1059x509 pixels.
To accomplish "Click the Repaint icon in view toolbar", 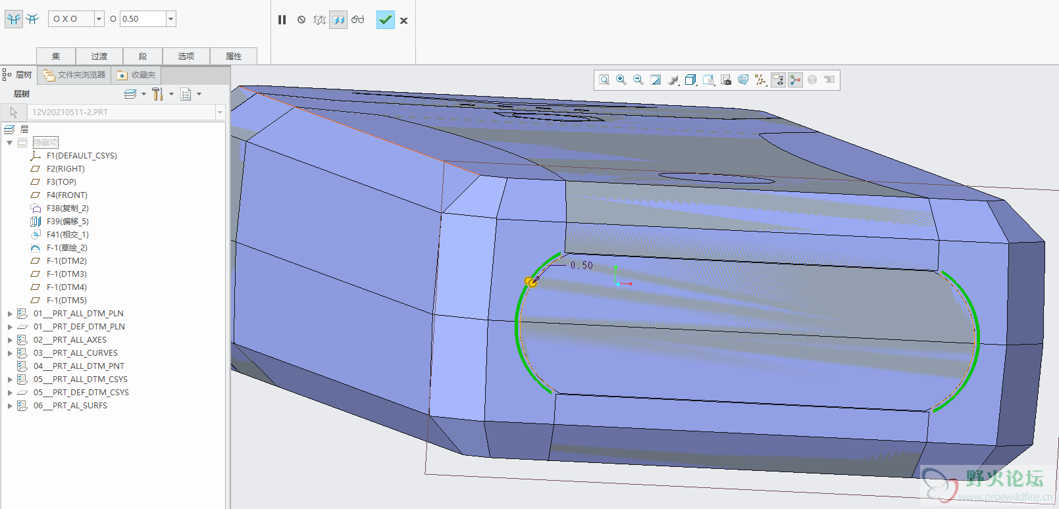I will [656, 80].
